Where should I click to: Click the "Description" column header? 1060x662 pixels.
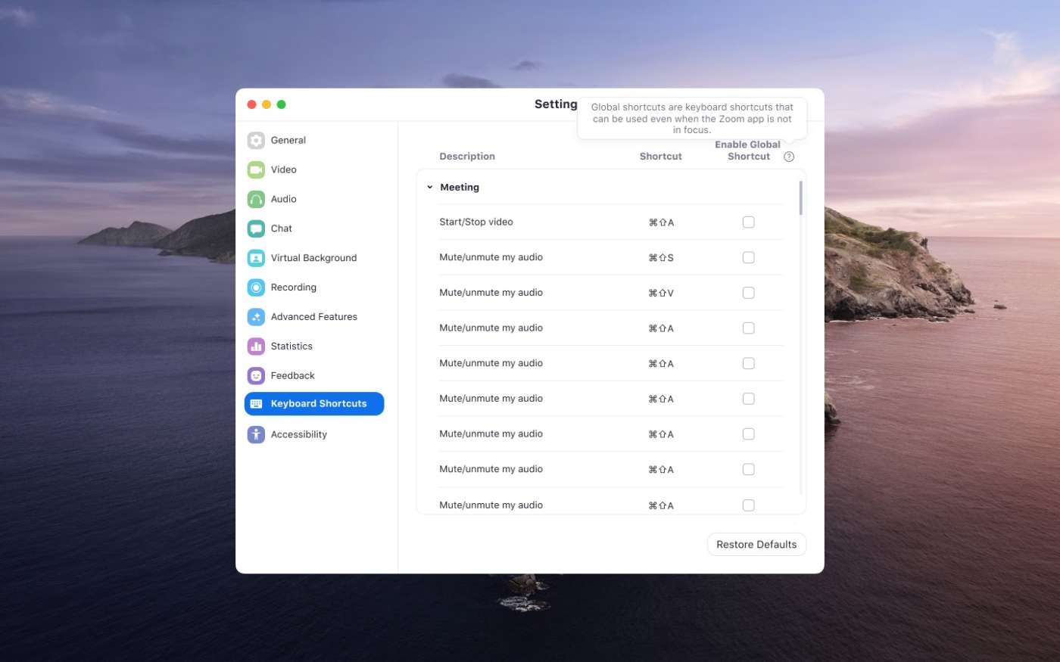pos(467,157)
